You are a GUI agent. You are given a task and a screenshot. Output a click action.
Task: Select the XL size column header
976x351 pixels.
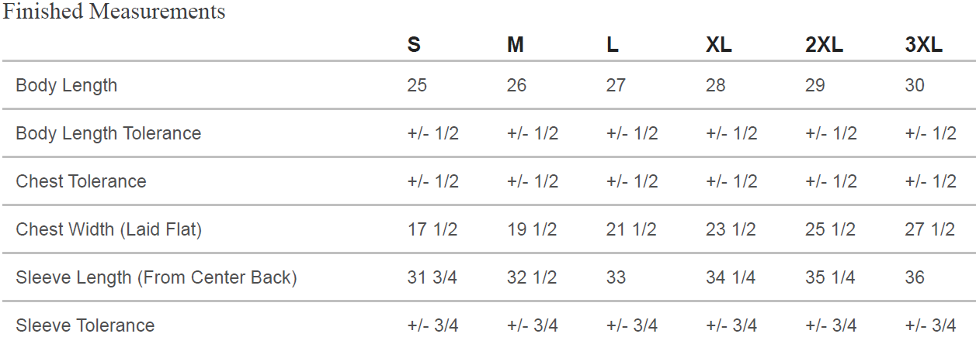tap(719, 45)
